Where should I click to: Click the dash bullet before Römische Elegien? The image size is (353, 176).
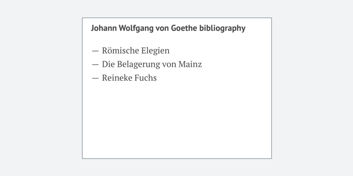95,51
